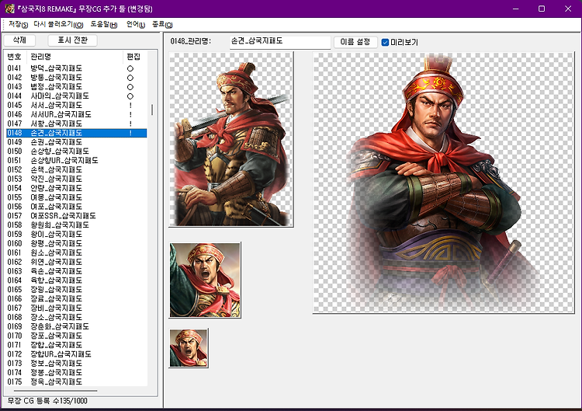Viewport: 582px width, 411px height.
Task: Click the small face icon thumbnail
Action: [x=189, y=348]
